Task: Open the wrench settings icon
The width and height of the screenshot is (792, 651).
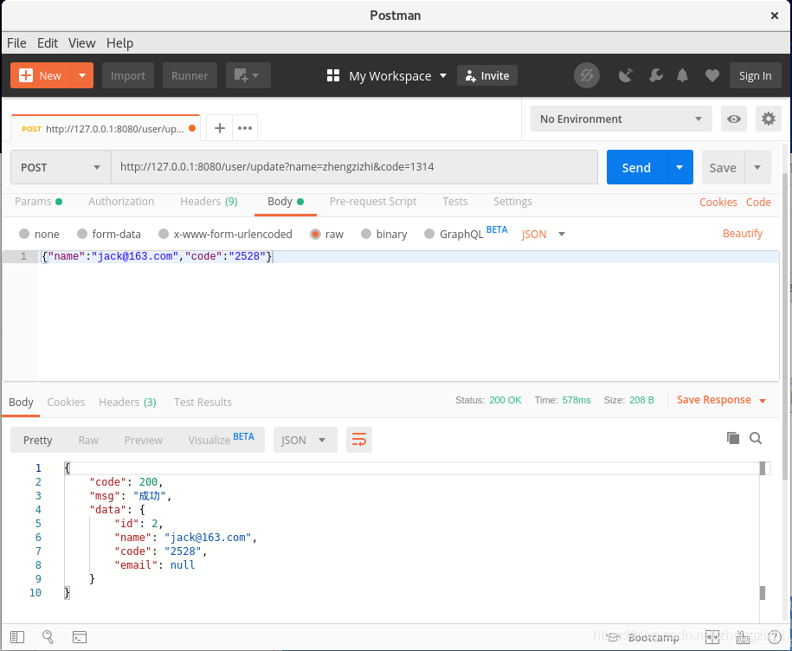Action: point(655,76)
